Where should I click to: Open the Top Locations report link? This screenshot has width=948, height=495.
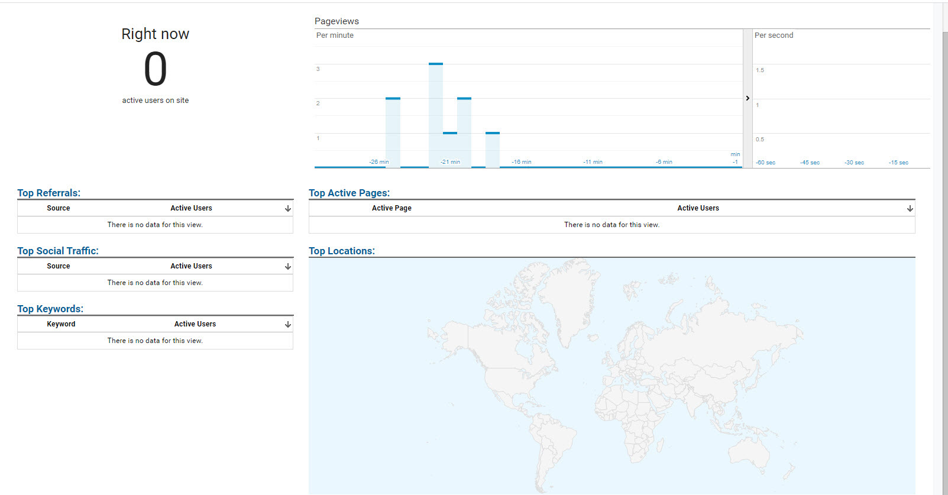pos(341,251)
